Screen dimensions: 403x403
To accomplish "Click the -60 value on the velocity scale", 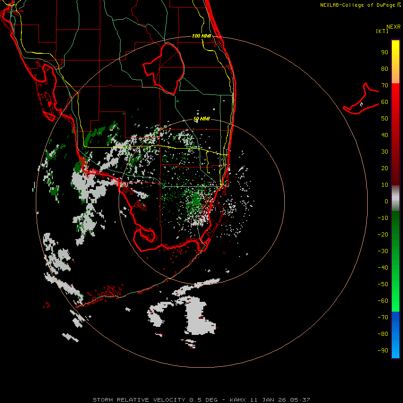I will click(x=383, y=301).
